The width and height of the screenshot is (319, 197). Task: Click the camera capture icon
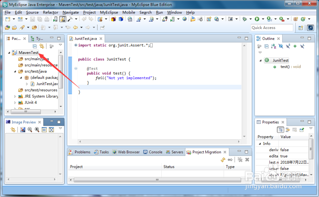[230, 19]
